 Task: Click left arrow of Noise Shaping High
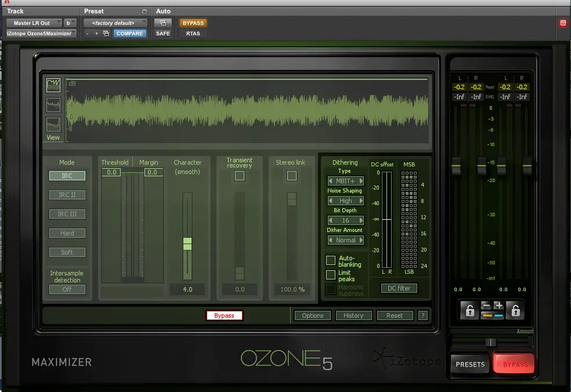(330, 201)
